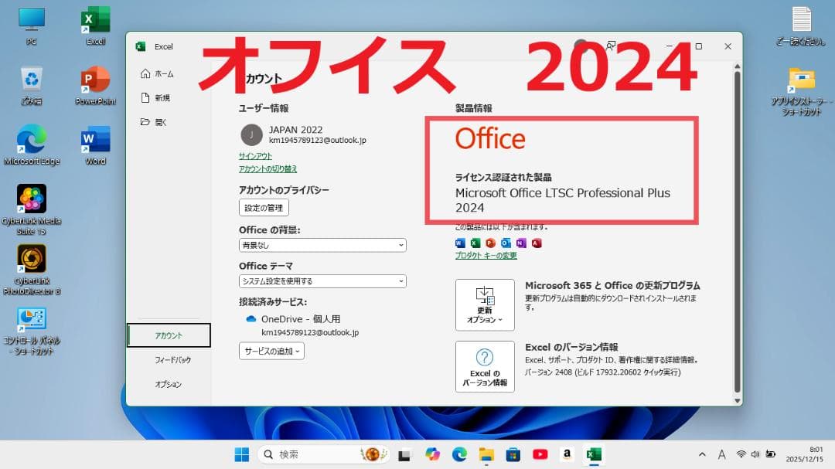This screenshot has height=469, width=835.
Task: Click the JAPAN 2022 user avatar
Action: point(251,134)
